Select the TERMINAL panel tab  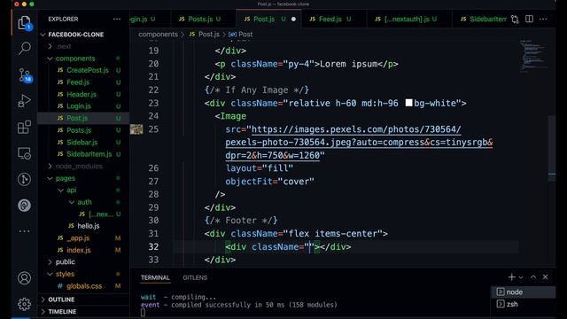click(155, 277)
